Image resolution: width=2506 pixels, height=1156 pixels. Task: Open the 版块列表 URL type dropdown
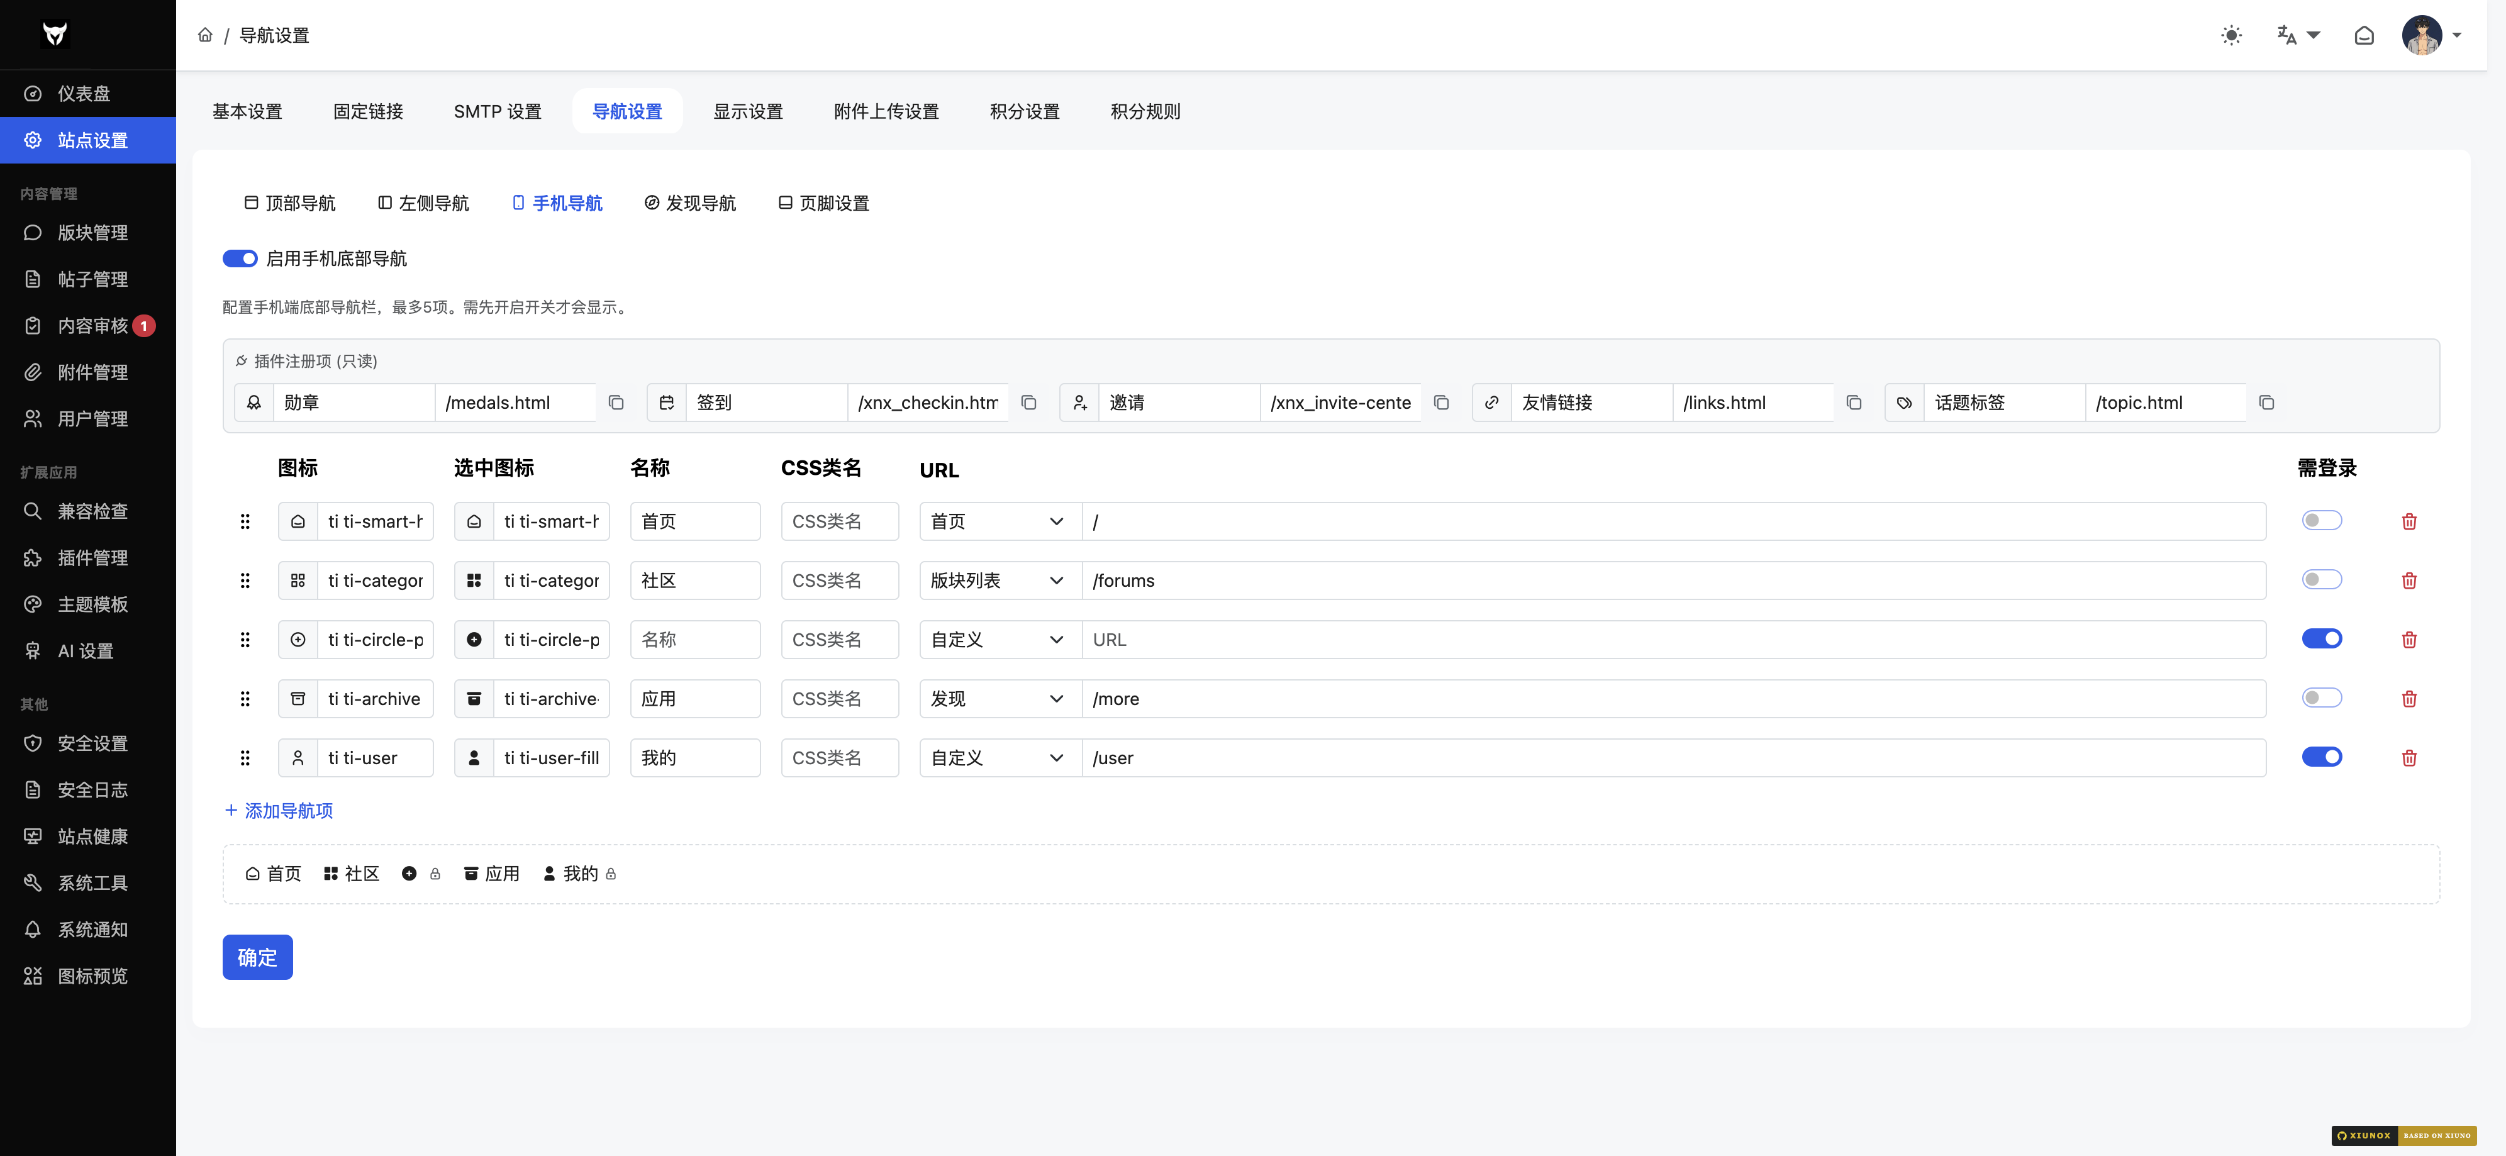point(1000,581)
